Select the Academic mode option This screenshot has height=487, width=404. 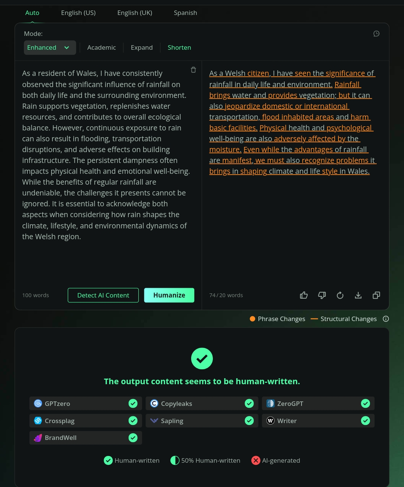tap(101, 47)
